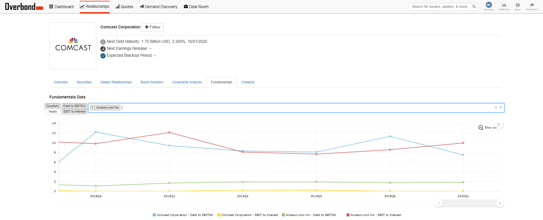Click Comcast EBIT to Interest point at 2019Q2
Image resolution: width=543 pixels, height=220 pixels.
[x=243, y=190]
